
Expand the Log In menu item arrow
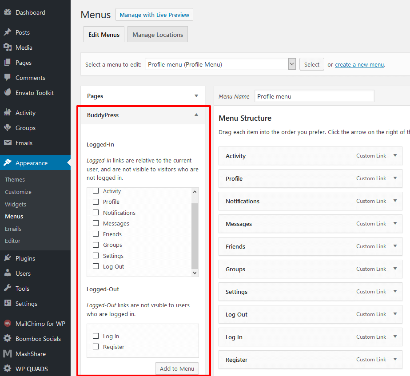[x=395, y=336]
